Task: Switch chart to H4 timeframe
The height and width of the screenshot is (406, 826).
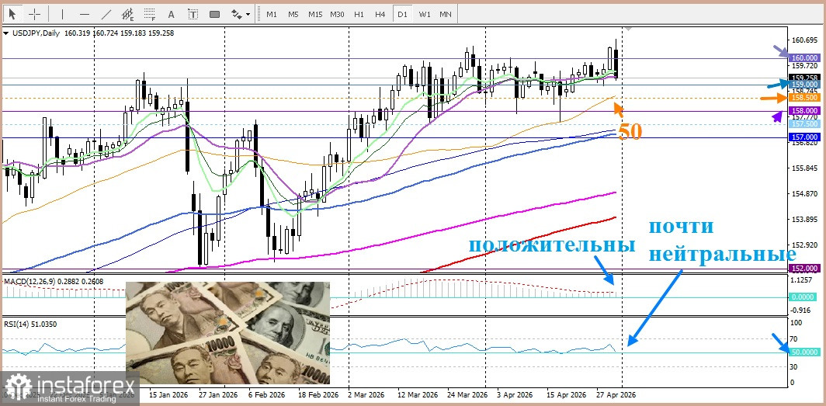Action: tap(380, 14)
